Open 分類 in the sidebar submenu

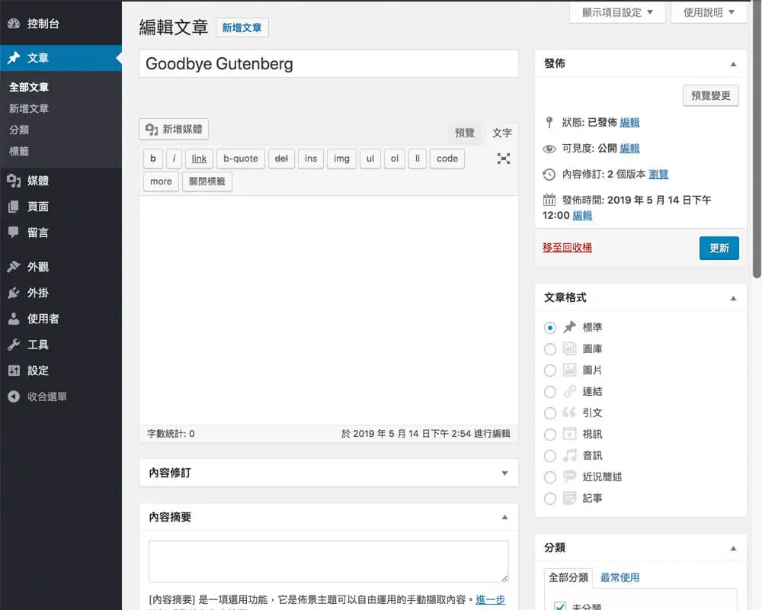19,130
